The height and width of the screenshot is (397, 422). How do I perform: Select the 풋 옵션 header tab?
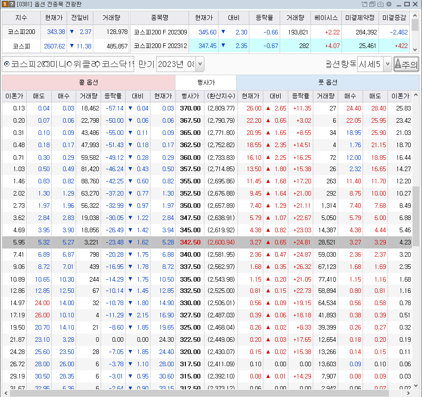328,82
